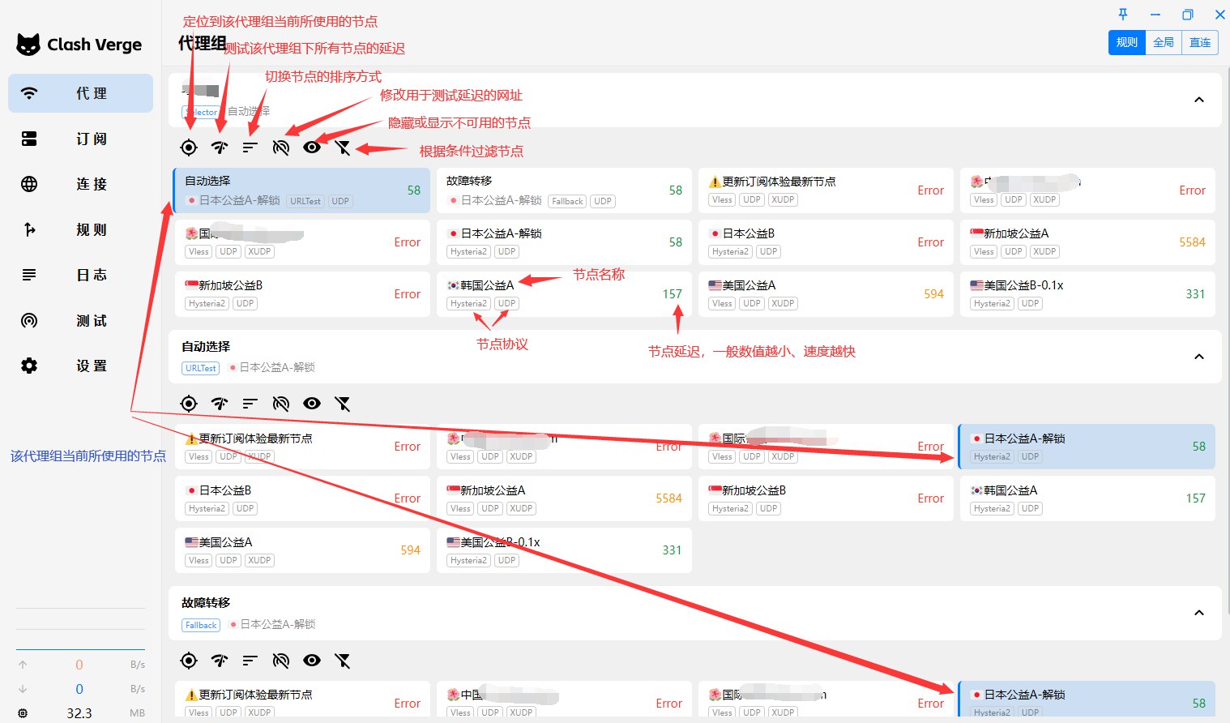The height and width of the screenshot is (723, 1230).
Task: Collapse the 故障转移 proxy group
Action: click(1199, 613)
